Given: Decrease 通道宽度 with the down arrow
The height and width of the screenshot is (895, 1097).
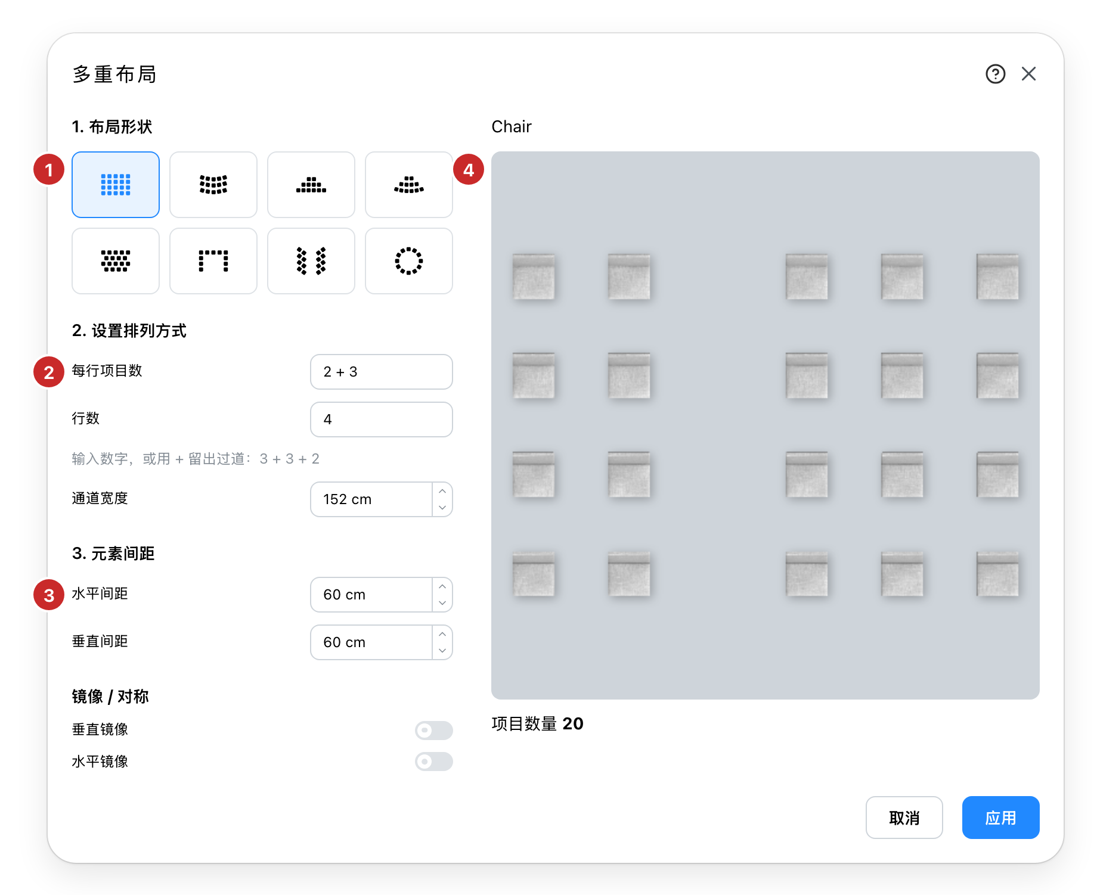Looking at the screenshot, I should (442, 508).
